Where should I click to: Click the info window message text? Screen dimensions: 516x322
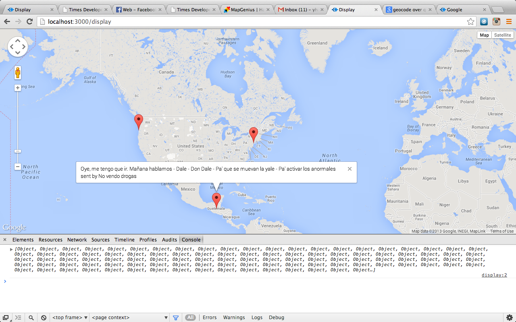click(x=208, y=172)
